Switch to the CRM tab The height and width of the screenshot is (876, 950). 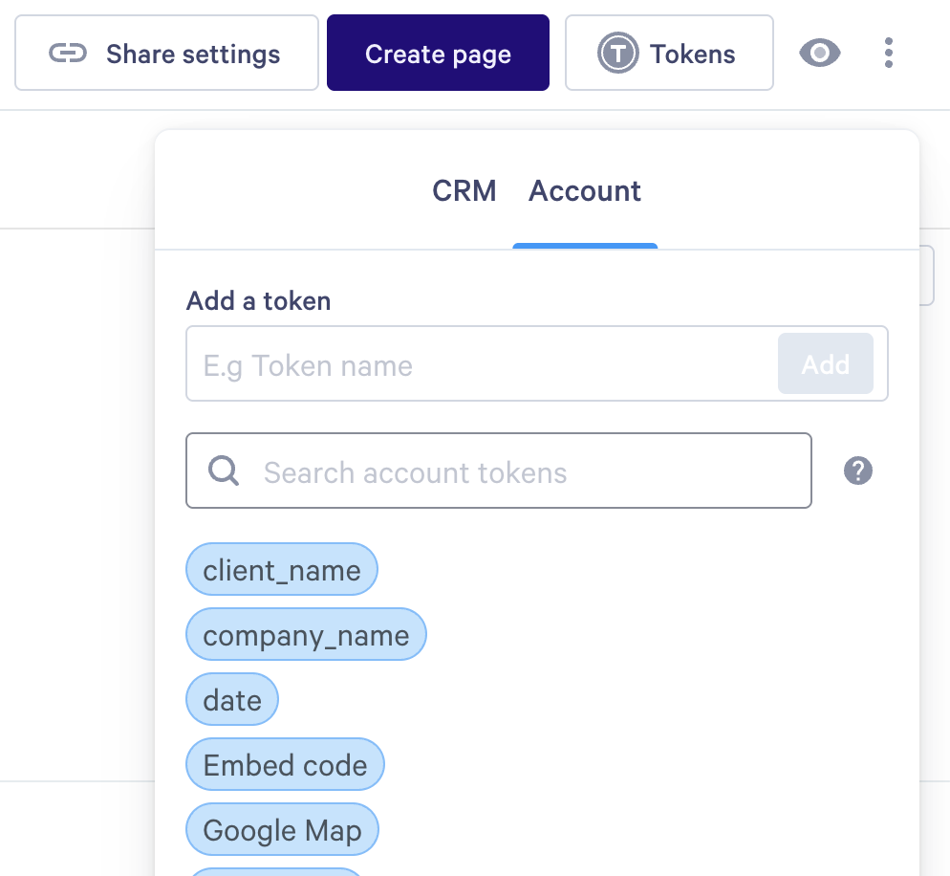click(464, 191)
